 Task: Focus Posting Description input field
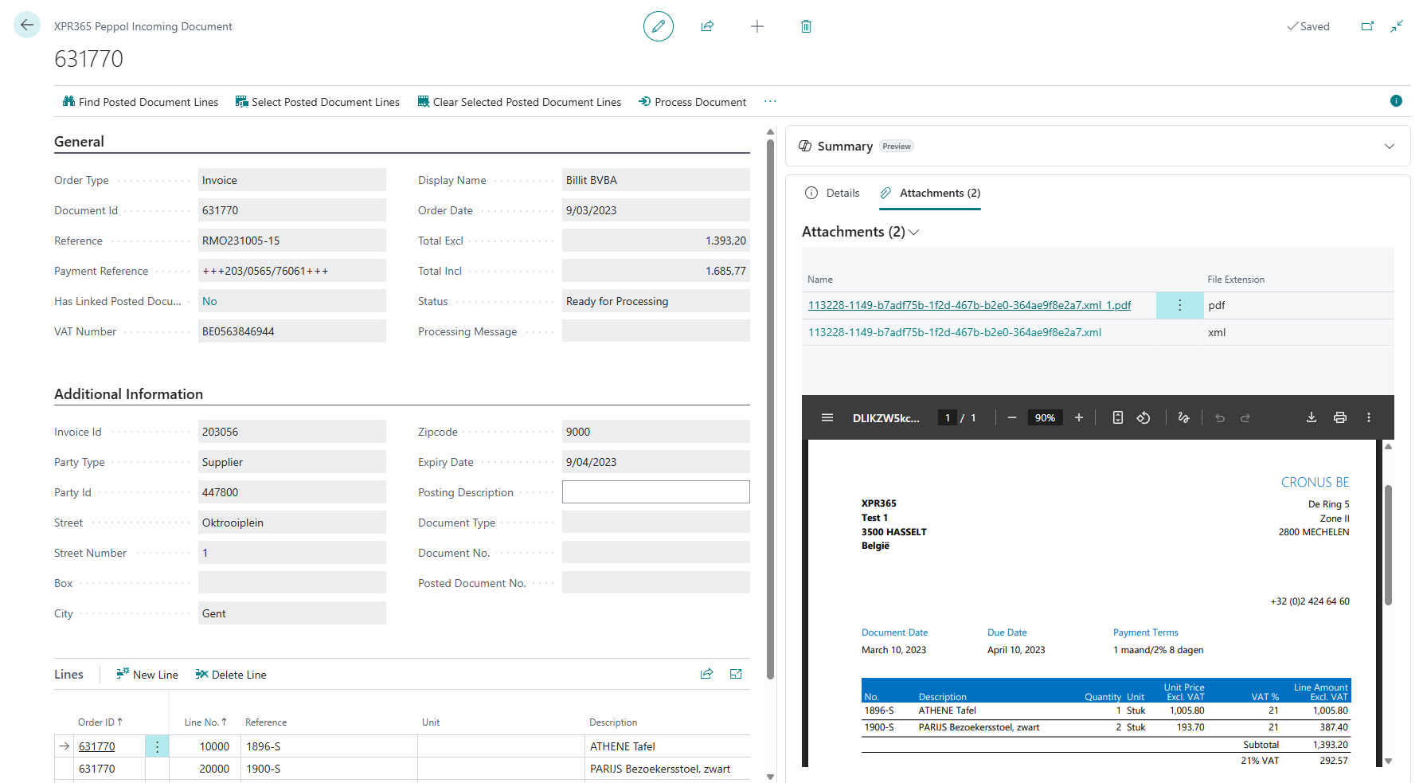click(x=656, y=492)
